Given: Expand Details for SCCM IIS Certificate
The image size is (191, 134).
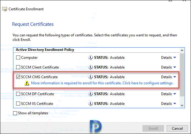Looking at the screenshot, I should [168, 104].
